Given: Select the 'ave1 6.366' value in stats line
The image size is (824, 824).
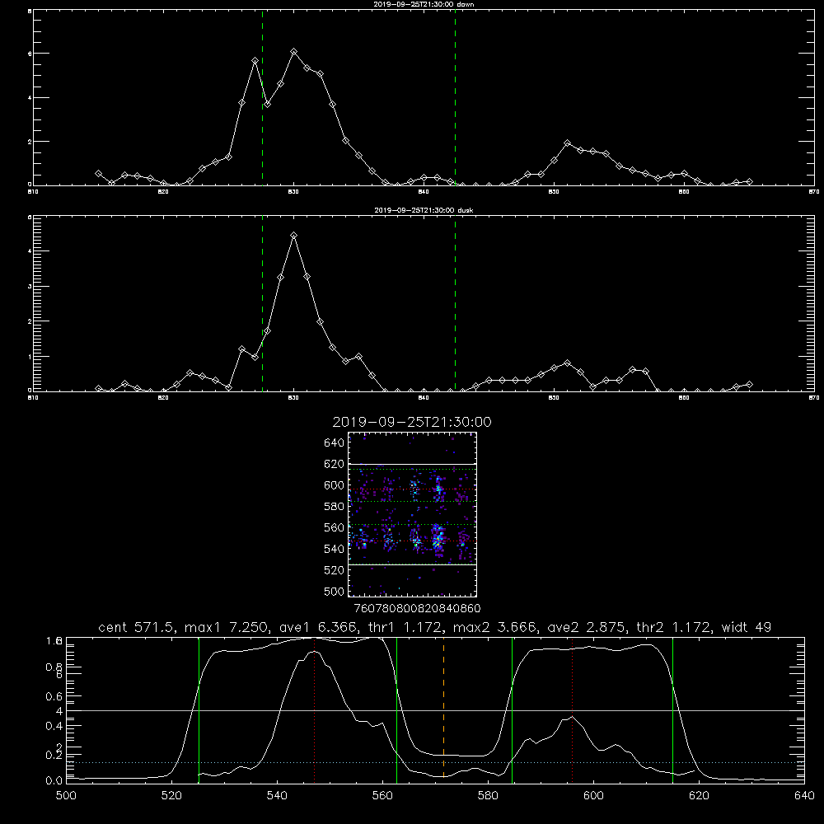Looking at the screenshot, I should [318, 627].
